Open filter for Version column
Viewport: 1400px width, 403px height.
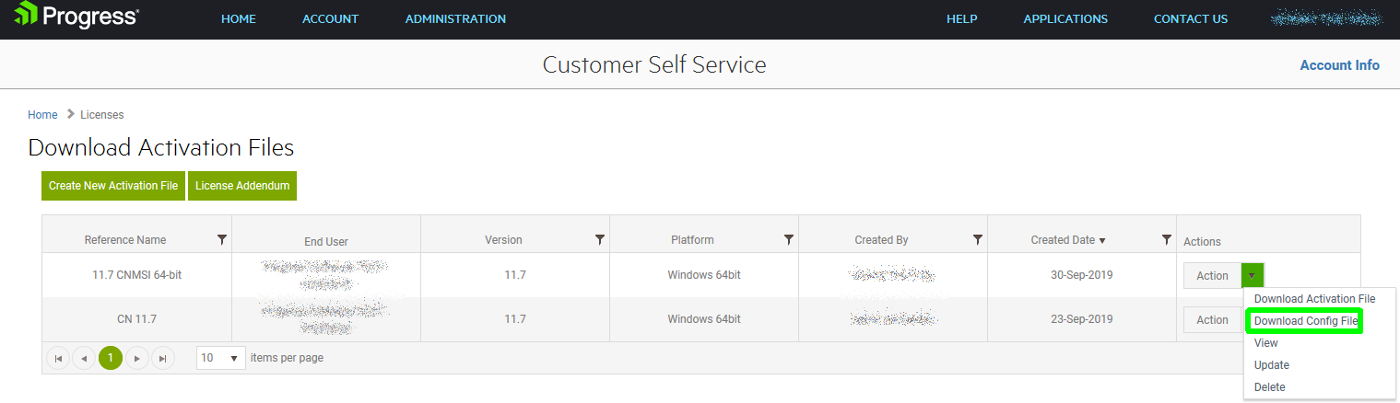tap(600, 239)
